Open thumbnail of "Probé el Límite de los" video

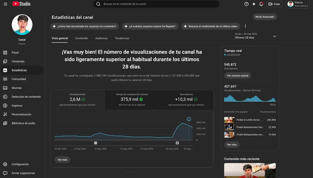tap(229, 120)
